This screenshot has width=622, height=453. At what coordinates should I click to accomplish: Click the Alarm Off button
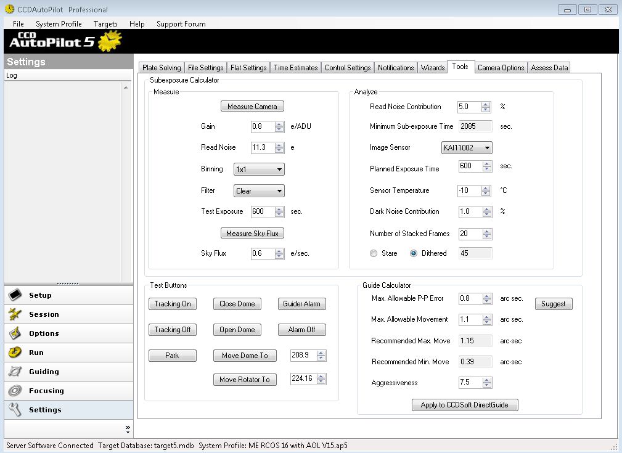[302, 330]
